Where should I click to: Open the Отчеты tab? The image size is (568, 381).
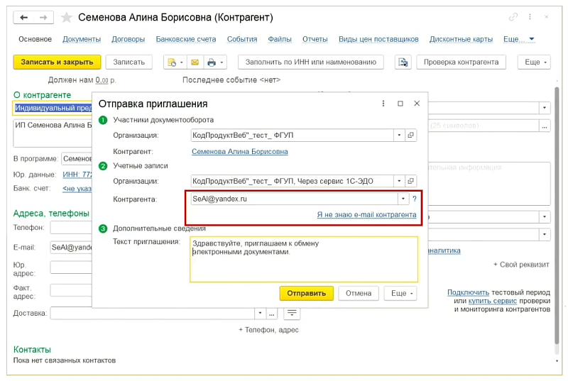[315, 39]
